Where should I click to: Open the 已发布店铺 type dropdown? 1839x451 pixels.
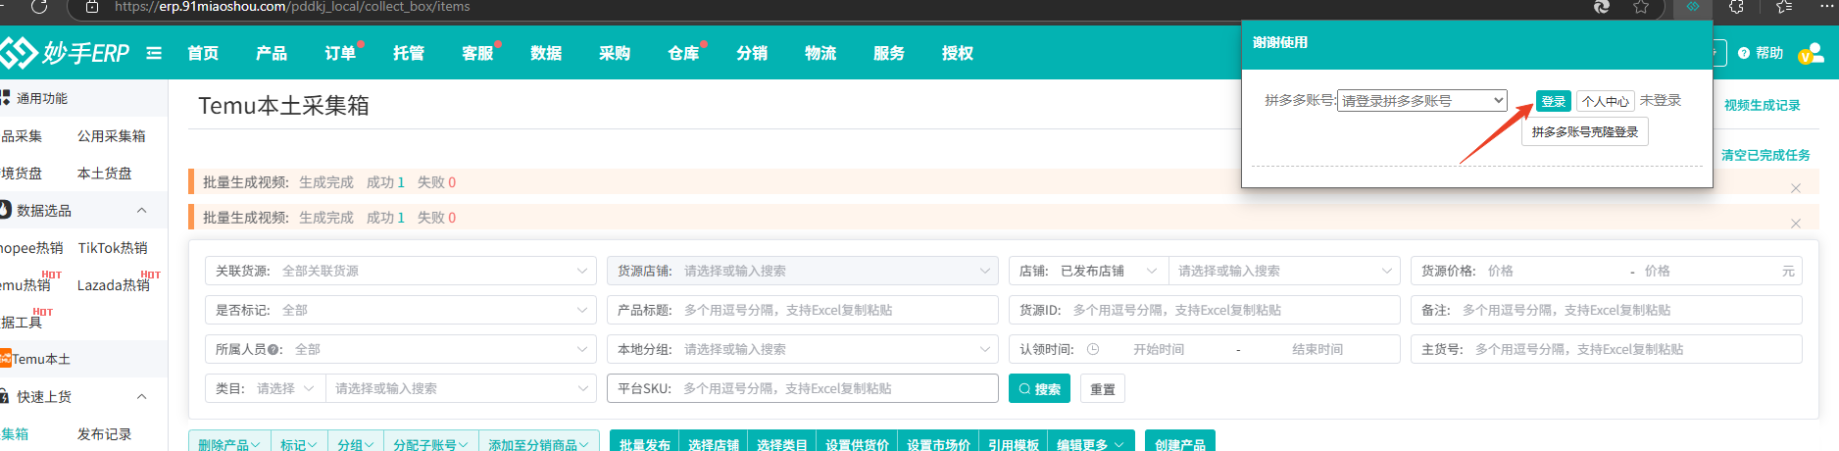point(1108,271)
